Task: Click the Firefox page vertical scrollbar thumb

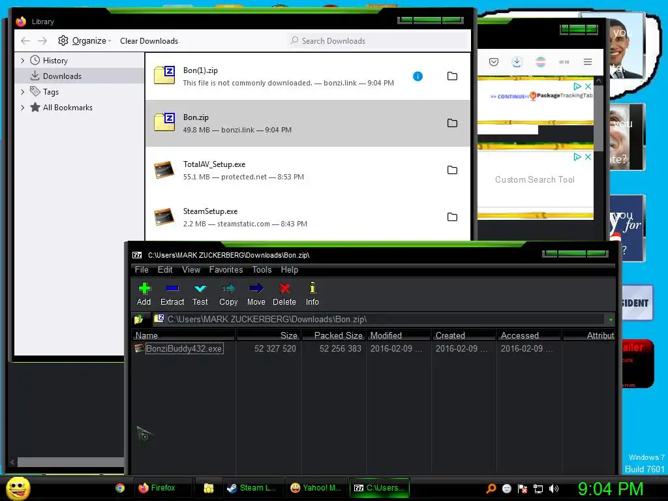Action: pos(598,118)
